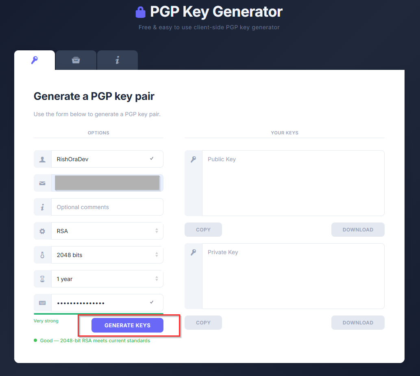
Task: Download the private key
Action: coord(358,323)
